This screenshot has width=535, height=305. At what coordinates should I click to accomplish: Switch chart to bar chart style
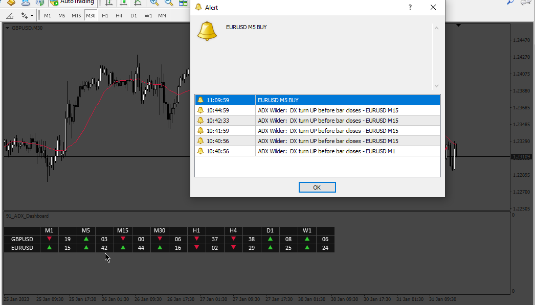(109, 3)
